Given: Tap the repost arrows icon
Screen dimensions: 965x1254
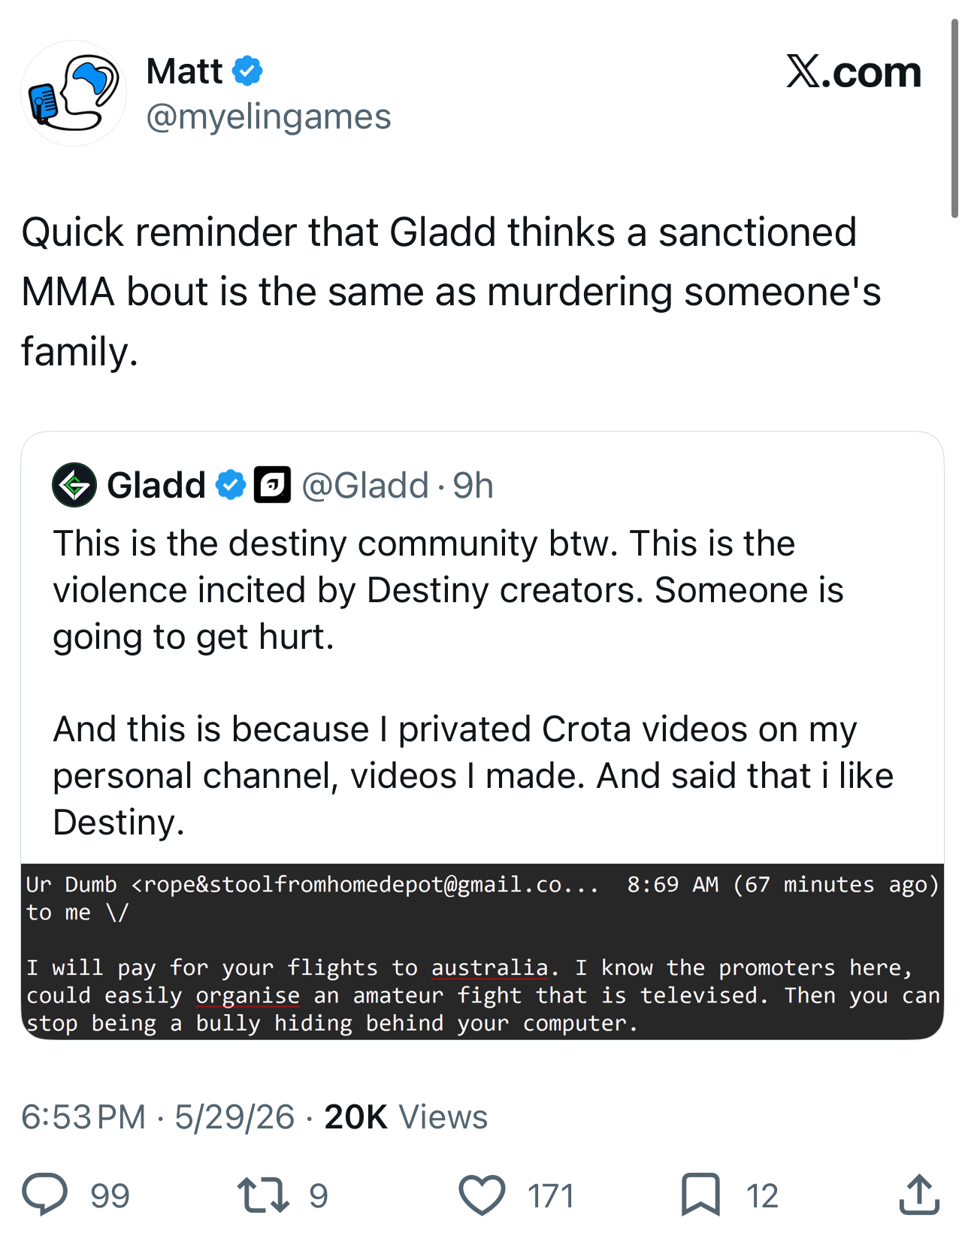Looking at the screenshot, I should (x=263, y=1195).
